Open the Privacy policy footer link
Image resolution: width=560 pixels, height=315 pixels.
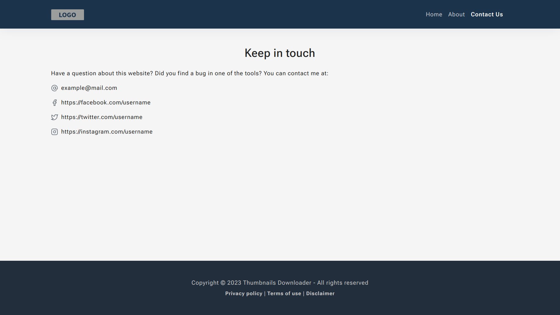click(x=244, y=294)
